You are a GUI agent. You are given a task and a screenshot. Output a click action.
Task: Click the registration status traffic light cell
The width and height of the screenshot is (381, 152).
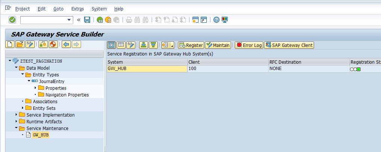365,69
